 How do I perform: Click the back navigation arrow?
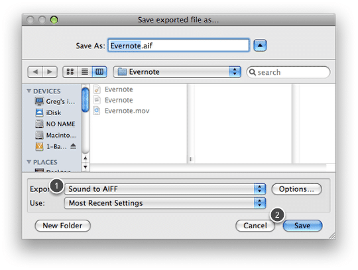click(x=35, y=72)
